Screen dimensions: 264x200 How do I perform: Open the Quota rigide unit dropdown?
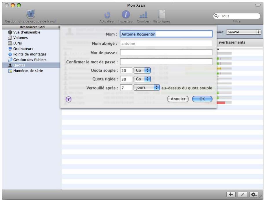point(142,79)
